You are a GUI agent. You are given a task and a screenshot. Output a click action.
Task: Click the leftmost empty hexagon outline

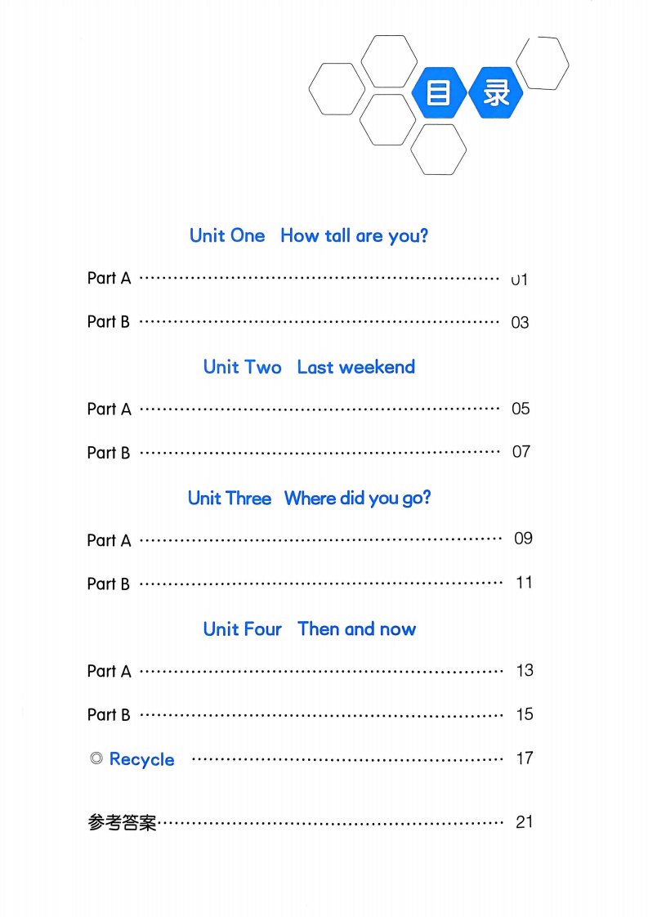pos(337,89)
